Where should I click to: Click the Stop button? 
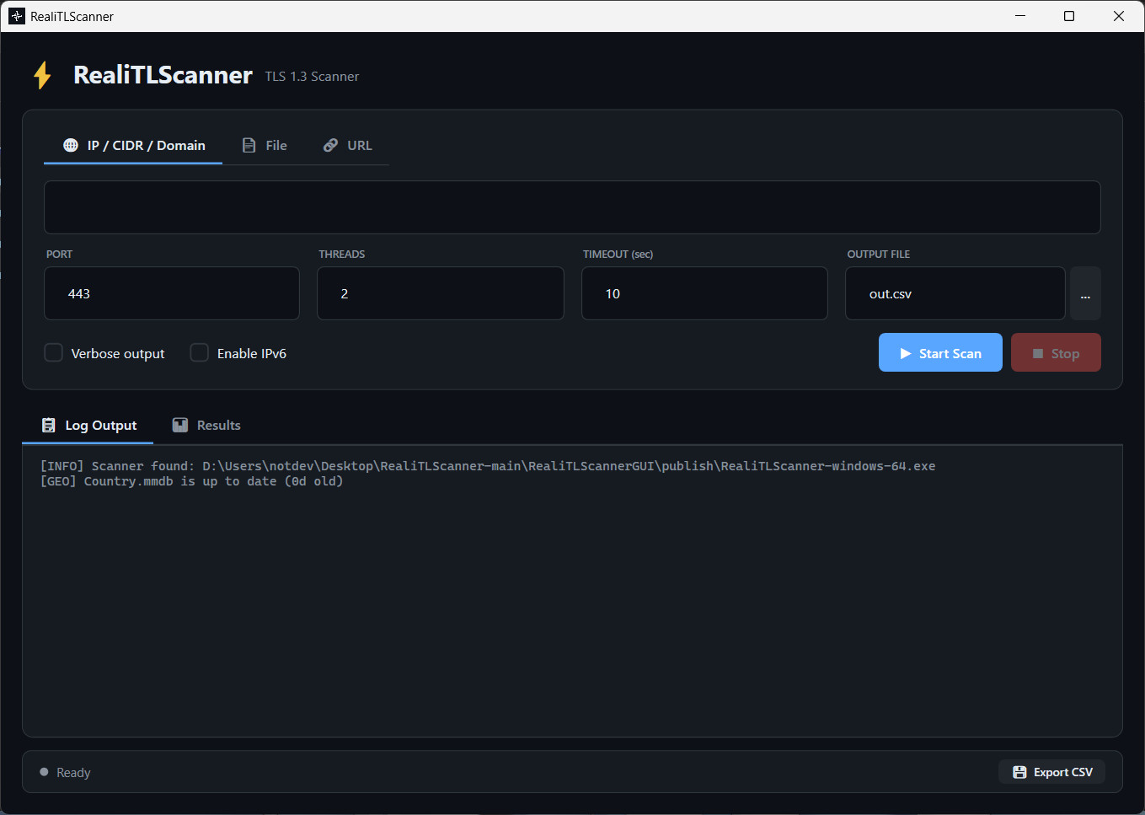1056,352
